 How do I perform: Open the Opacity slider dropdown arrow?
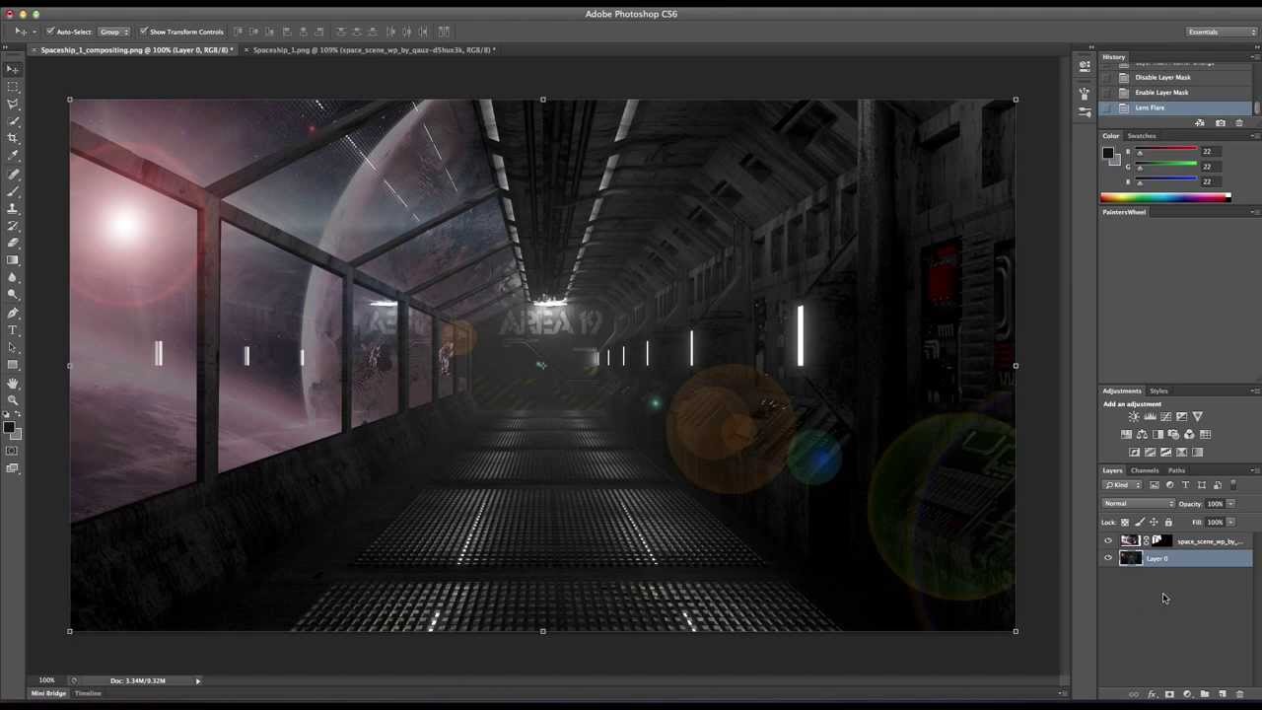1231,504
